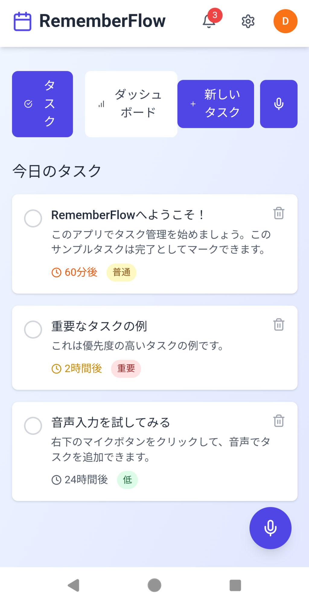309x603 pixels.
Task: Tap the Android home circle button
Action: click(x=154, y=585)
